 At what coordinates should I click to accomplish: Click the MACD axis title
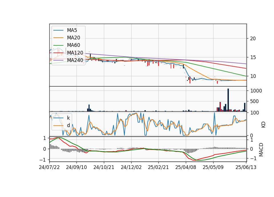point(261,150)
